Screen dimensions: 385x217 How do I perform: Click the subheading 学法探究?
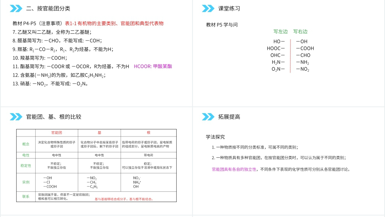coord(215,137)
